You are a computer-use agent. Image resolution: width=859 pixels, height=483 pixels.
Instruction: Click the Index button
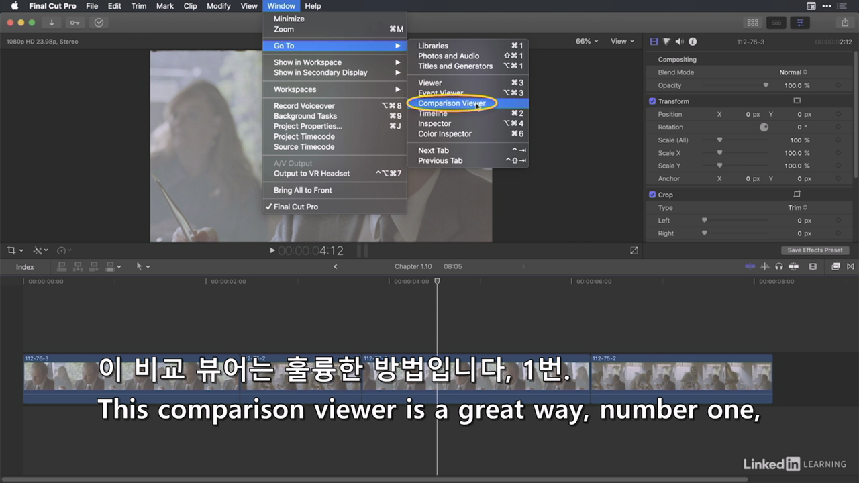[25, 267]
